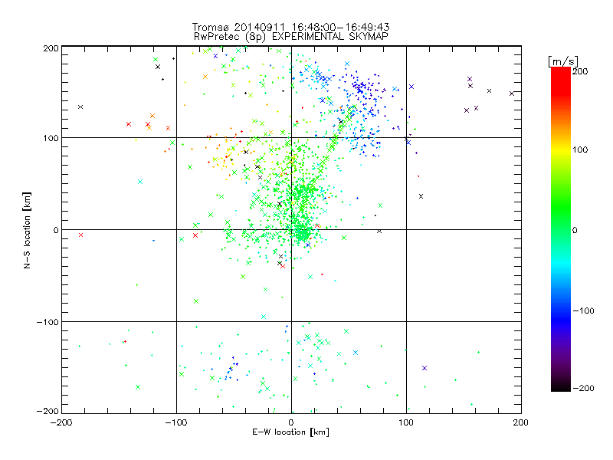Click the colorbar tick label "-200"

pyautogui.click(x=583, y=388)
